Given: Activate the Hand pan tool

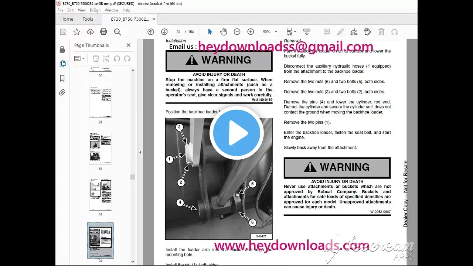Looking at the screenshot, I should click(x=224, y=32).
